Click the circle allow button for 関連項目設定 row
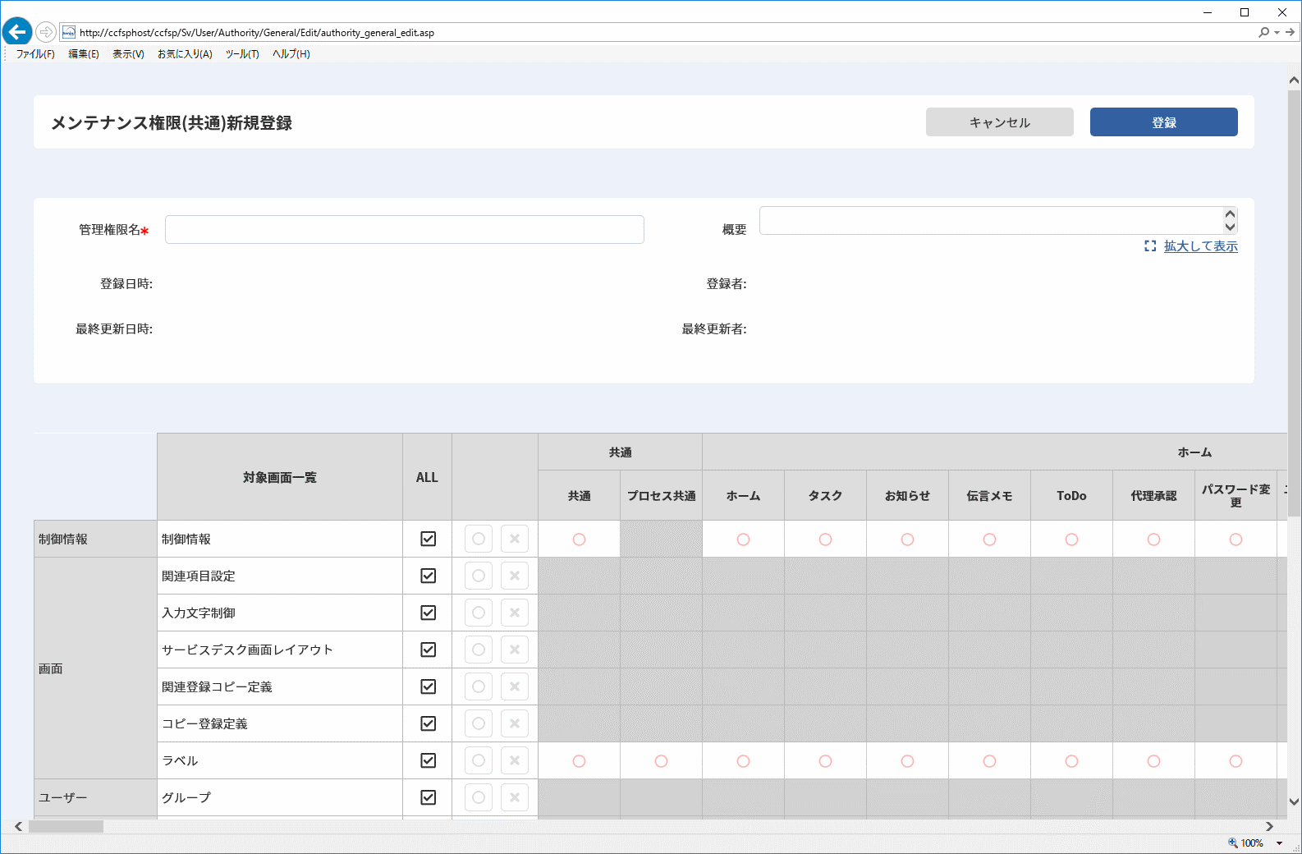 (479, 576)
